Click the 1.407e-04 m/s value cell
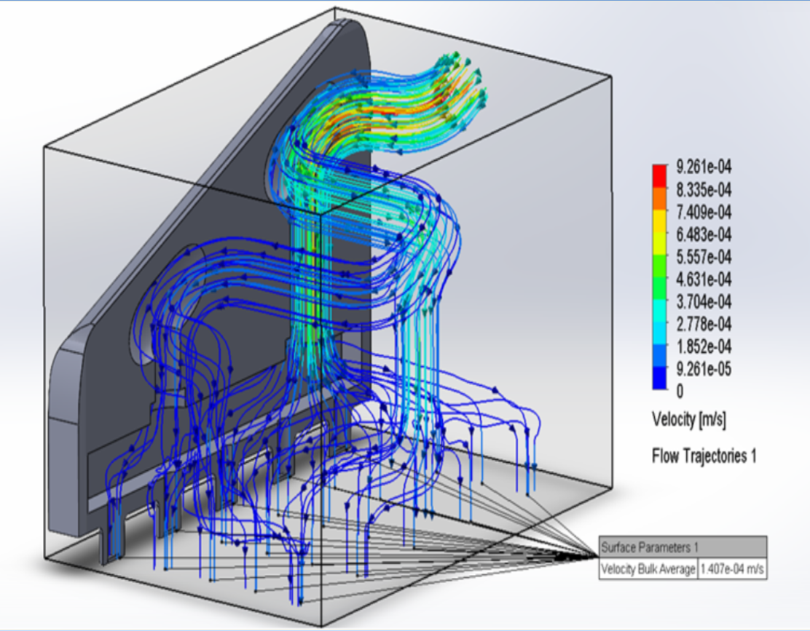810x631 pixels. coord(732,569)
